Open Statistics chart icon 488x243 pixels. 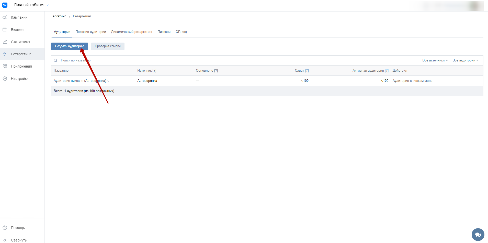coord(5,42)
